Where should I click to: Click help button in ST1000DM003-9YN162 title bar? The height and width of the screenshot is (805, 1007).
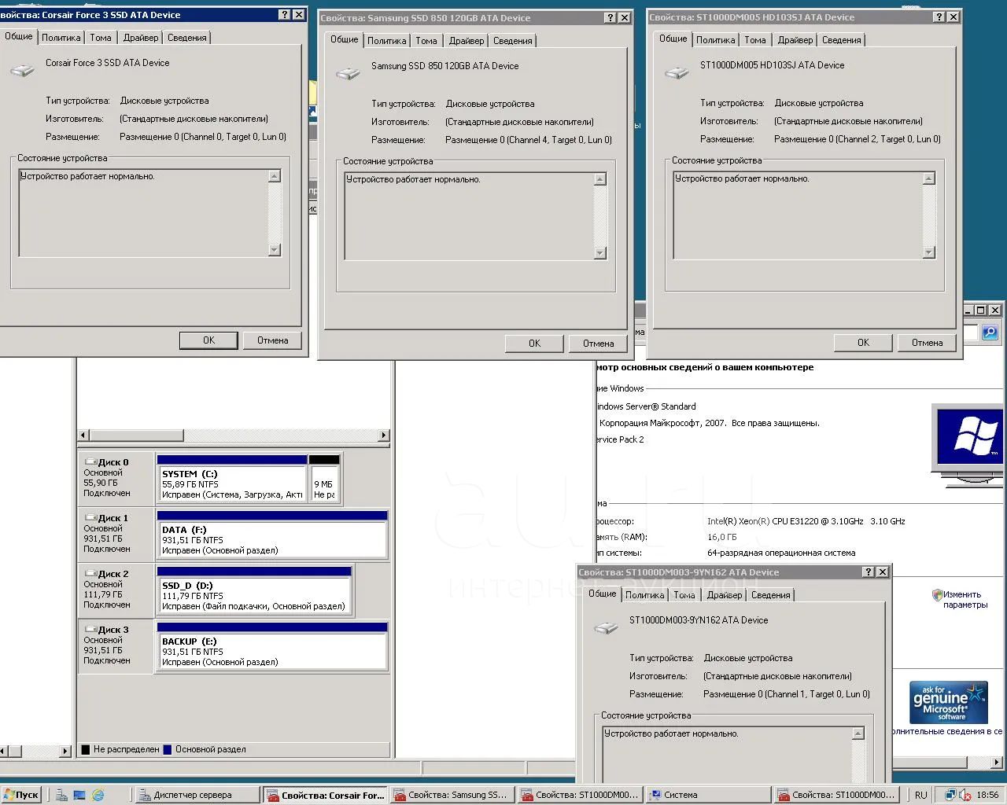tap(868, 572)
